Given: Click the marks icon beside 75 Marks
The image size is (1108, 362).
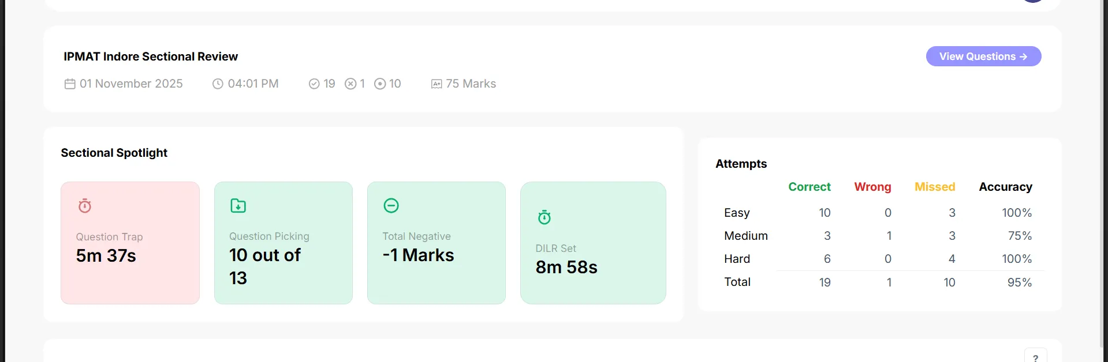Looking at the screenshot, I should 437,84.
